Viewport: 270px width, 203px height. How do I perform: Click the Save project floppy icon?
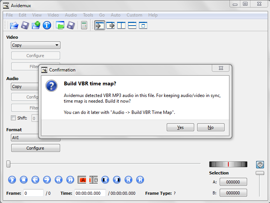pyautogui.click(x=71, y=26)
